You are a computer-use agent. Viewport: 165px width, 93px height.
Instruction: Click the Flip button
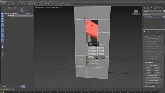158,73
